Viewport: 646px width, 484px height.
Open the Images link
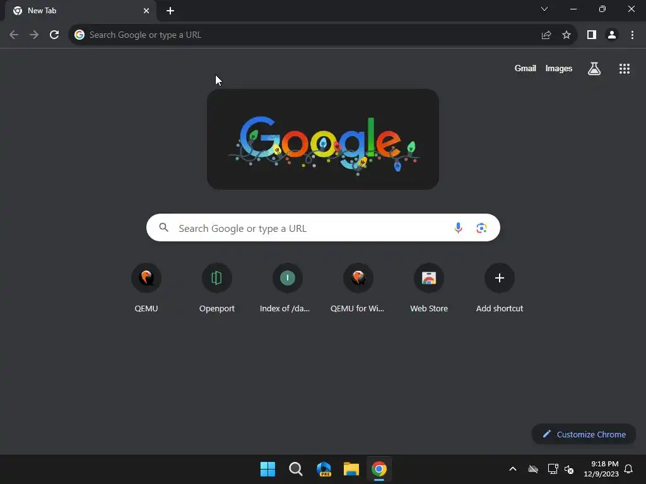coord(559,68)
